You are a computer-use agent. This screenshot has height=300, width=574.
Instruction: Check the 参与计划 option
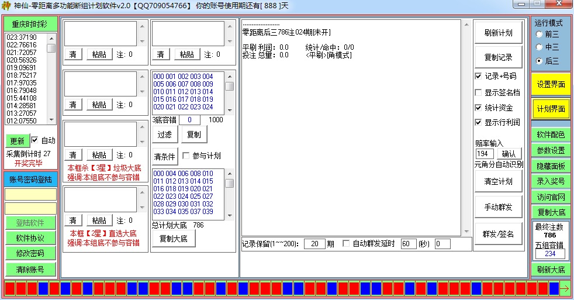pyautogui.click(x=186, y=156)
